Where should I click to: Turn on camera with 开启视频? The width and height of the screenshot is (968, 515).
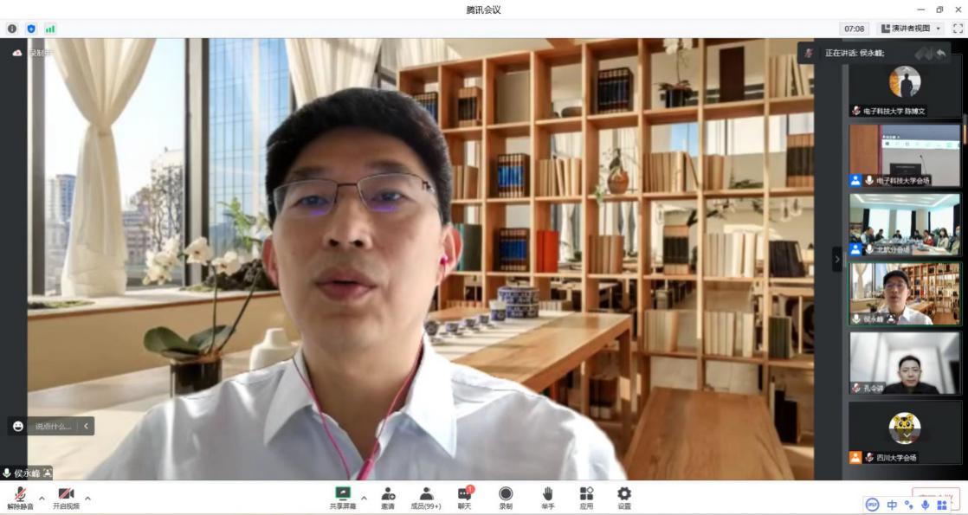coord(66,497)
